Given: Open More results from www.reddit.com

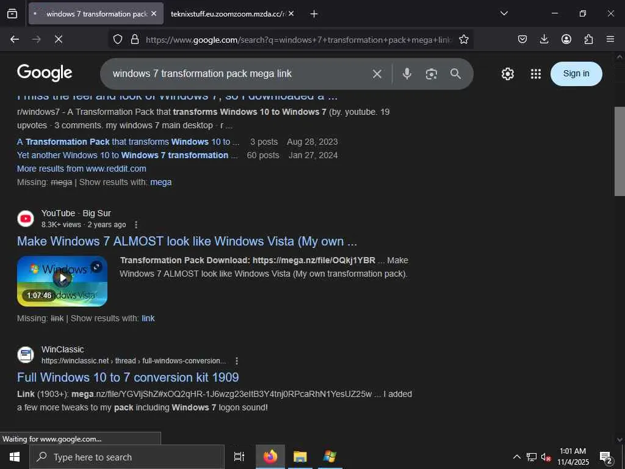Looking at the screenshot, I should coord(82,169).
